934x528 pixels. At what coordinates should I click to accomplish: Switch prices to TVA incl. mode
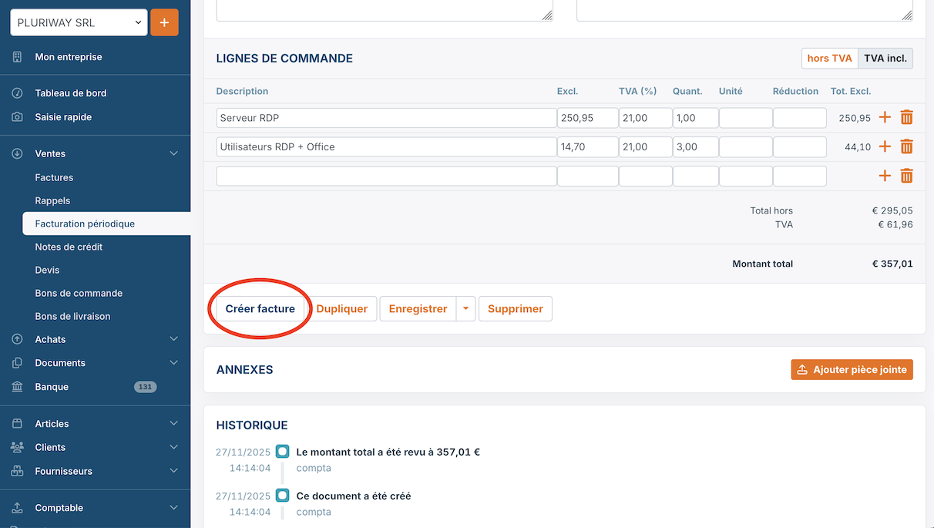click(885, 59)
